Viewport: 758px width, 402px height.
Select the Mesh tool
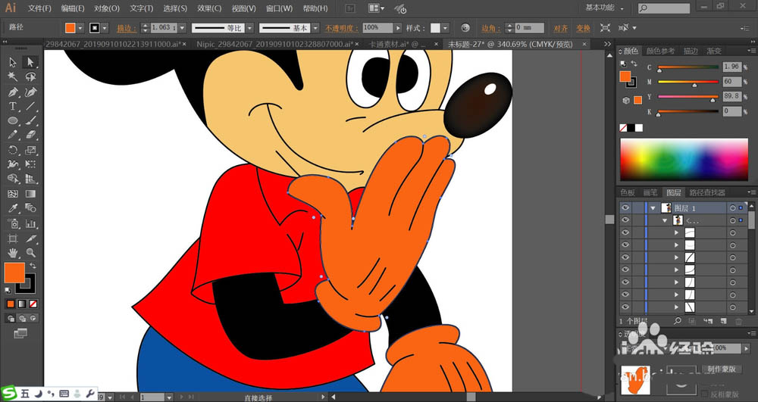click(13, 194)
